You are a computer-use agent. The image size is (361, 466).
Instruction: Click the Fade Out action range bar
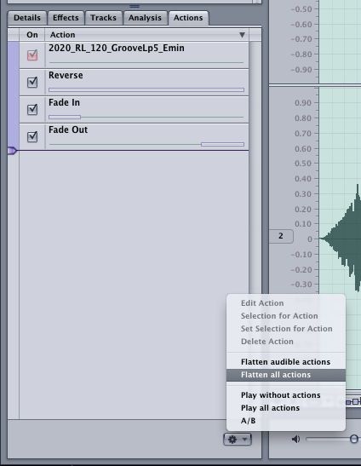coord(222,145)
